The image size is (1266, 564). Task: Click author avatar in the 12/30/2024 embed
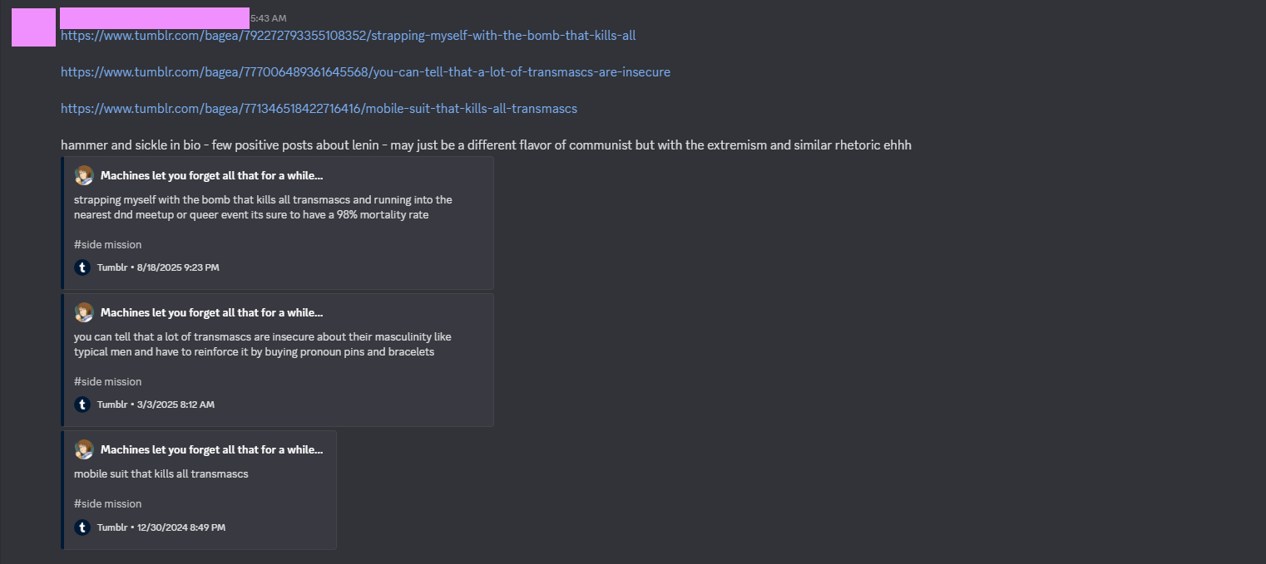(84, 449)
